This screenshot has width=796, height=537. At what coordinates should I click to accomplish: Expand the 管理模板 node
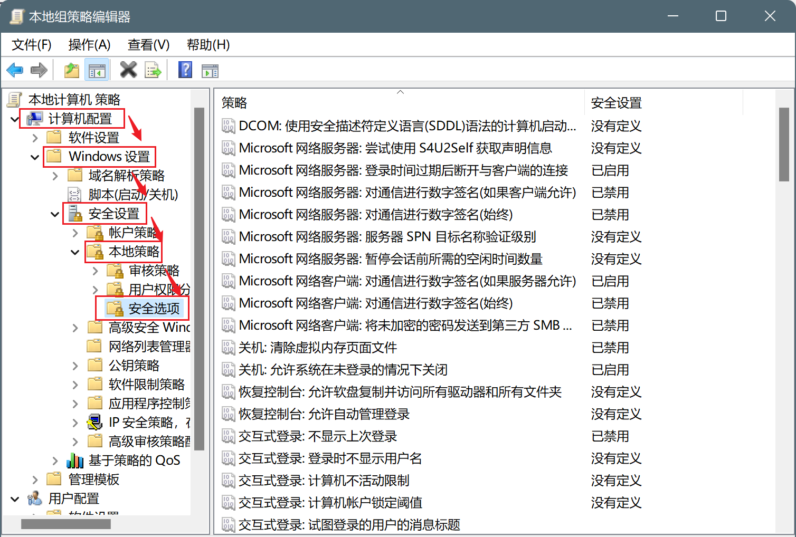click(x=35, y=480)
